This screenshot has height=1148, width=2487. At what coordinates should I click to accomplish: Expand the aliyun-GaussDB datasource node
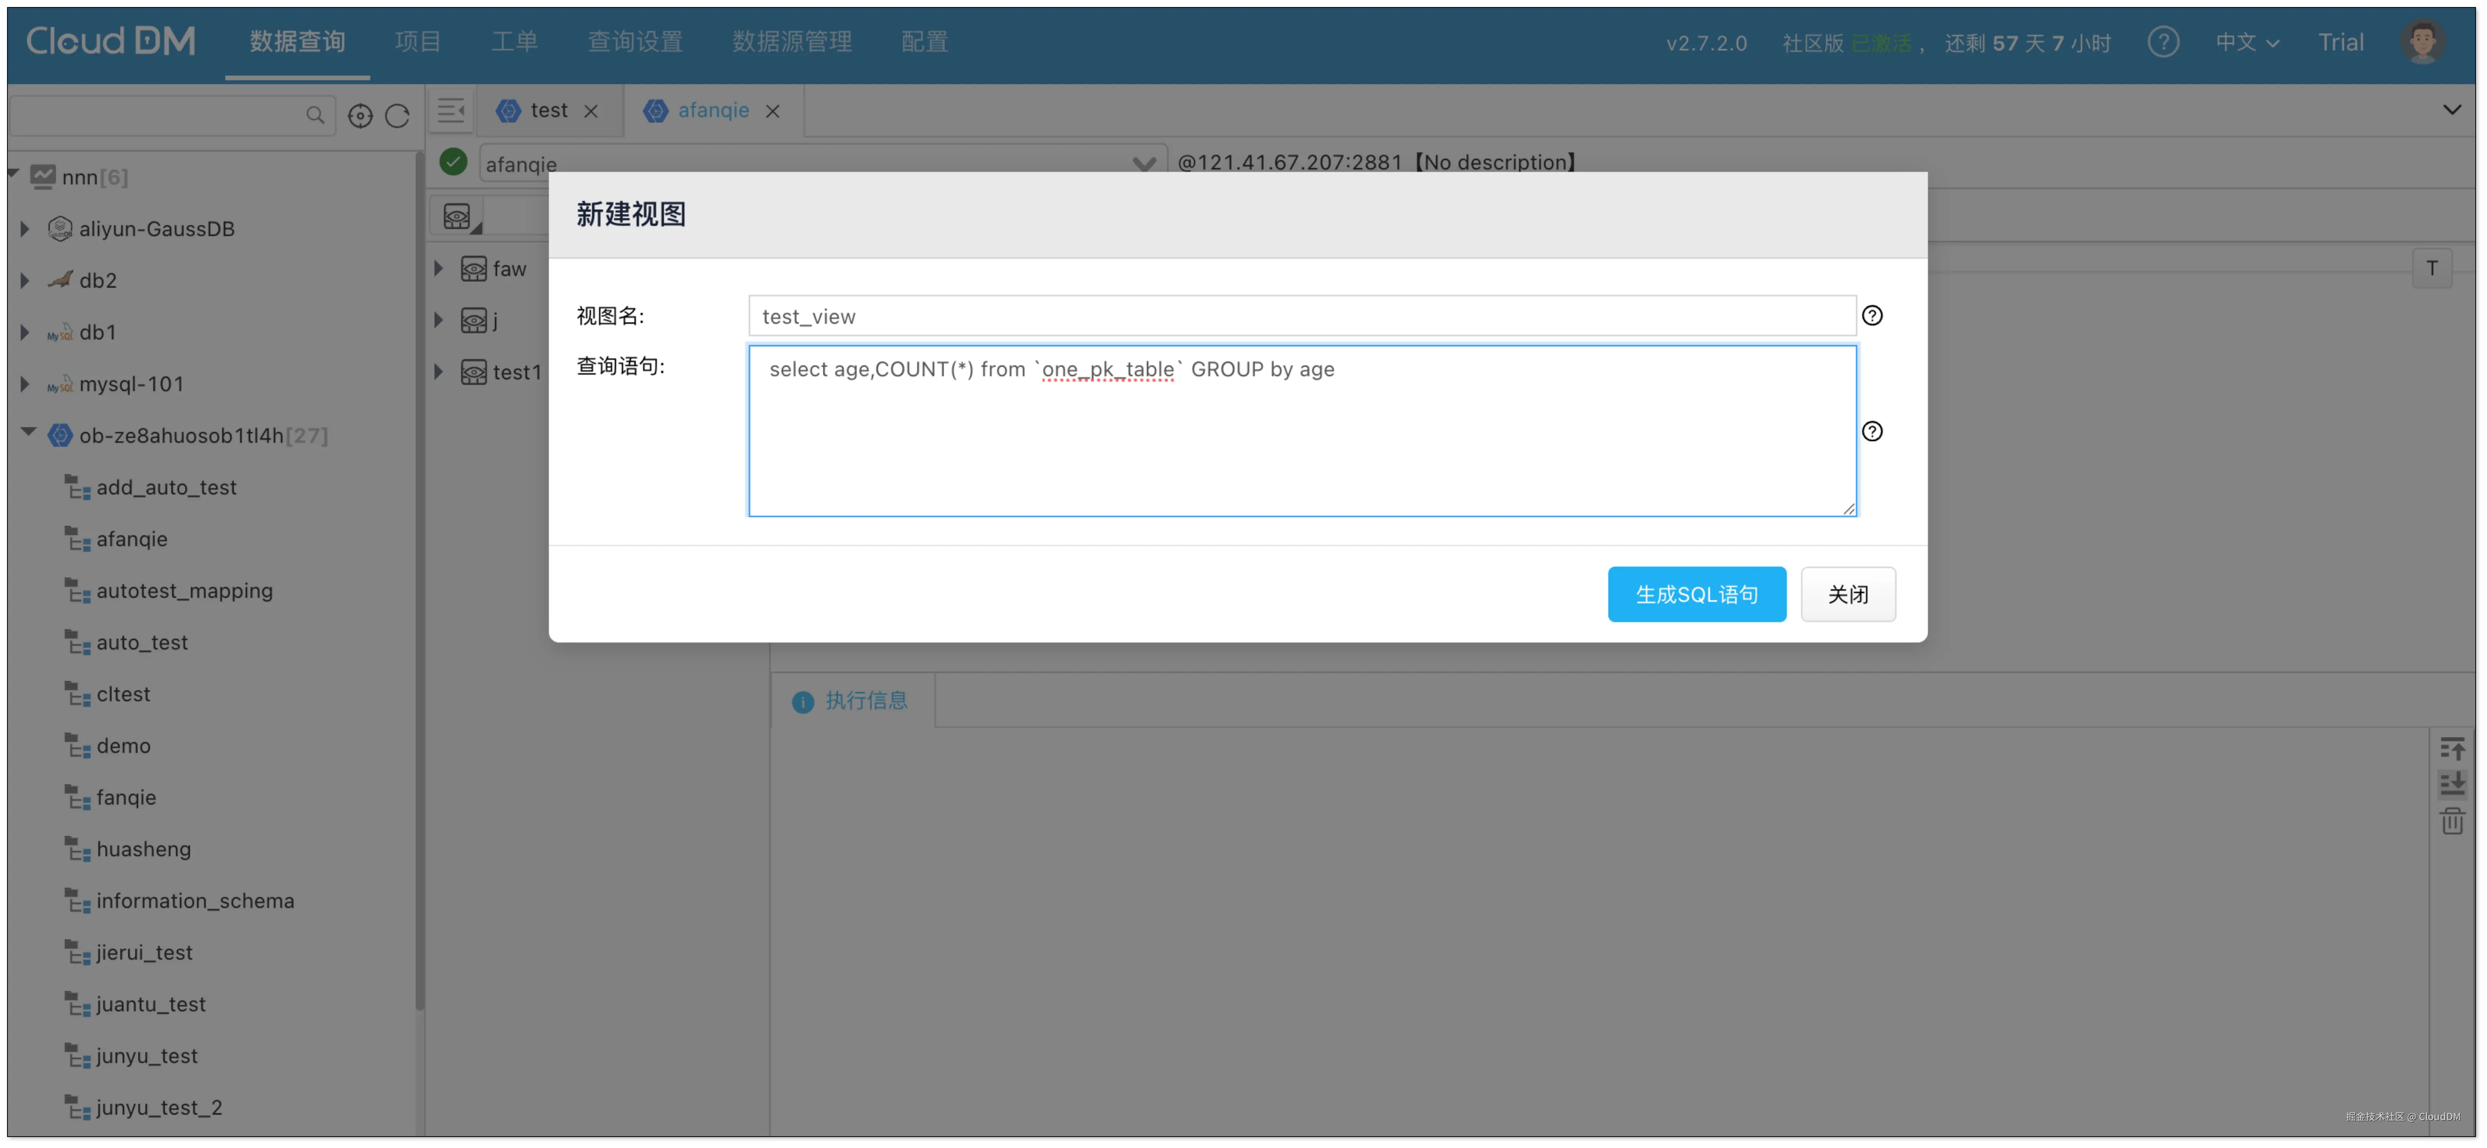25,229
